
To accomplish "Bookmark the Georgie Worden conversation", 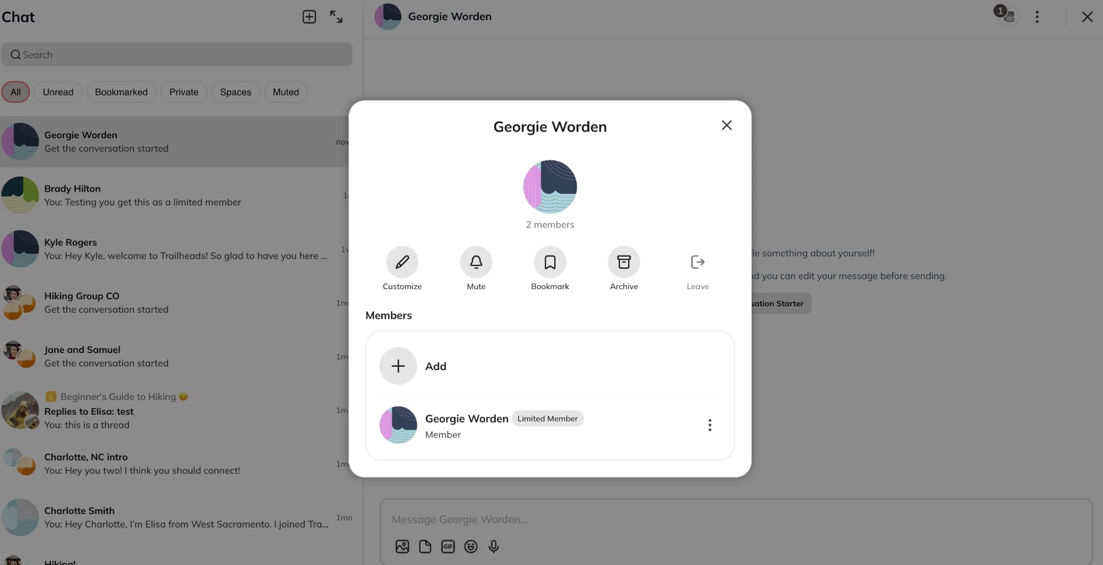I will pyautogui.click(x=550, y=262).
